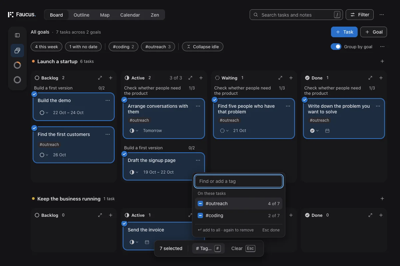Image resolution: width=400 pixels, height=266 pixels.
Task: Click the plus icon on Launch a startup row
Action: point(382,61)
